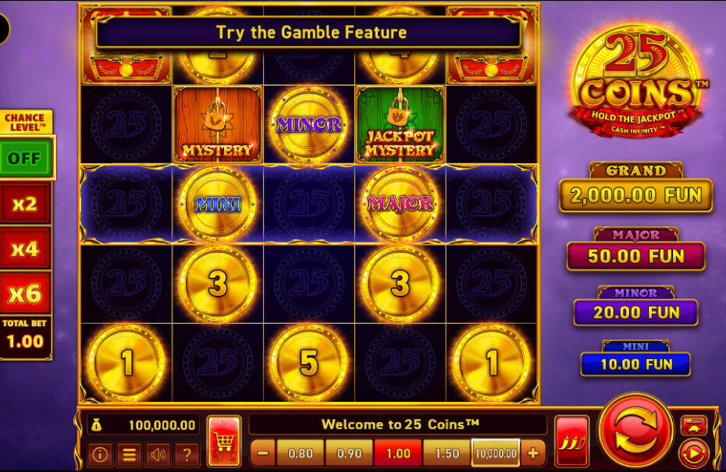Enable x6 chance level
The width and height of the screenshot is (726, 472).
25,293
